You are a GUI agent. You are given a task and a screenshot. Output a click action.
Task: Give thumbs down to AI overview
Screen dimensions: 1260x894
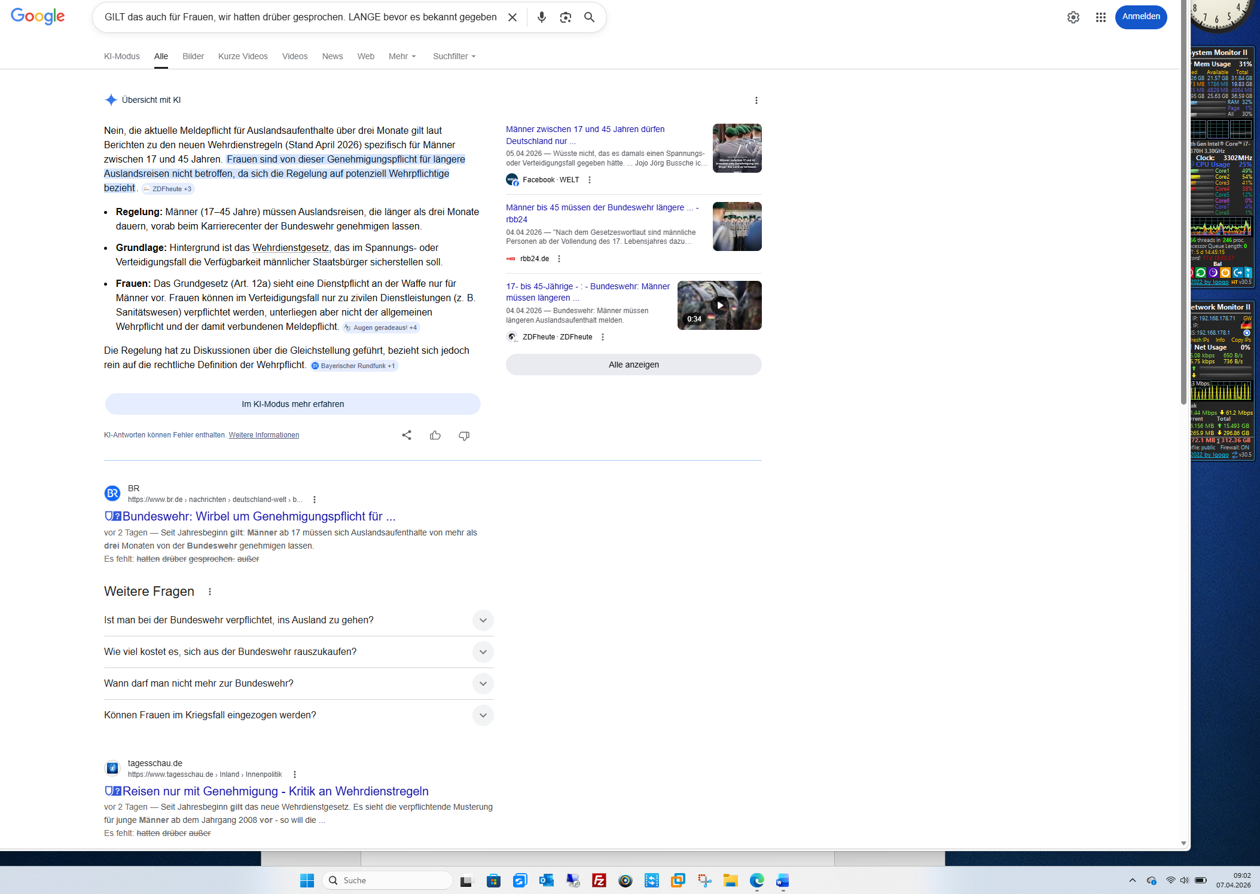[x=464, y=435]
